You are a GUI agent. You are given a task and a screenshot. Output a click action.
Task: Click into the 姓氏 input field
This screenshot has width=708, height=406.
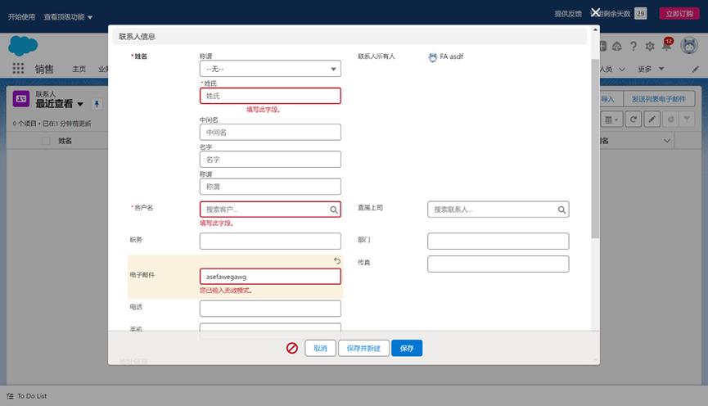point(270,96)
